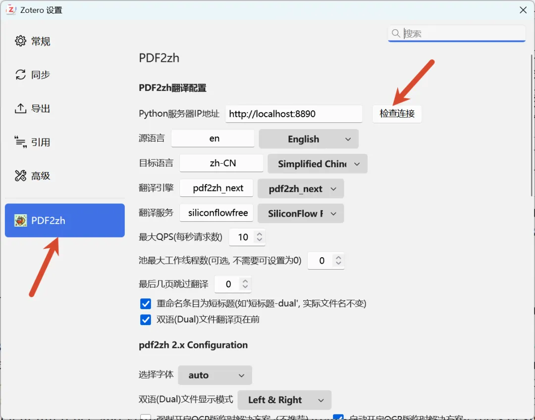Switch to the 常规 settings pane
The height and width of the screenshot is (420, 535).
click(x=65, y=41)
